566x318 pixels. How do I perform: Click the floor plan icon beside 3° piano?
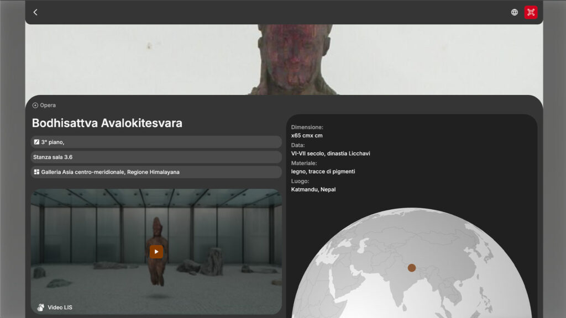click(36, 142)
